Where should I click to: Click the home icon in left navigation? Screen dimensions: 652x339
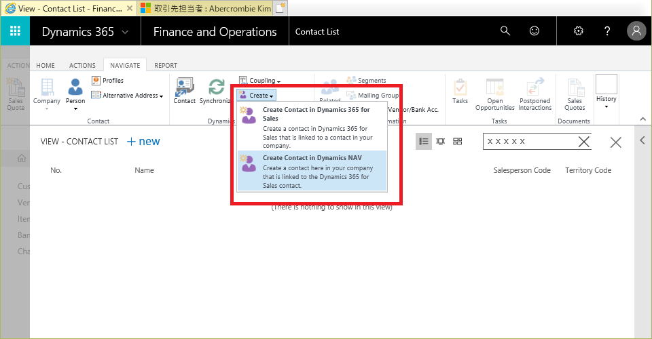pyautogui.click(x=22, y=158)
